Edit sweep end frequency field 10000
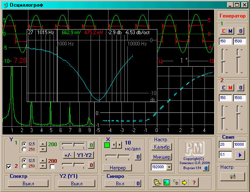This screenshot has width=250, height=192. pos(240,145)
